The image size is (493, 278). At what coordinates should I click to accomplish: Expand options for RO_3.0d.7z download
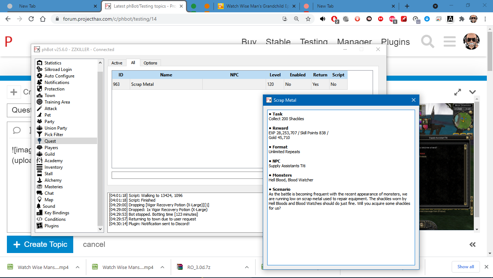coord(247,268)
